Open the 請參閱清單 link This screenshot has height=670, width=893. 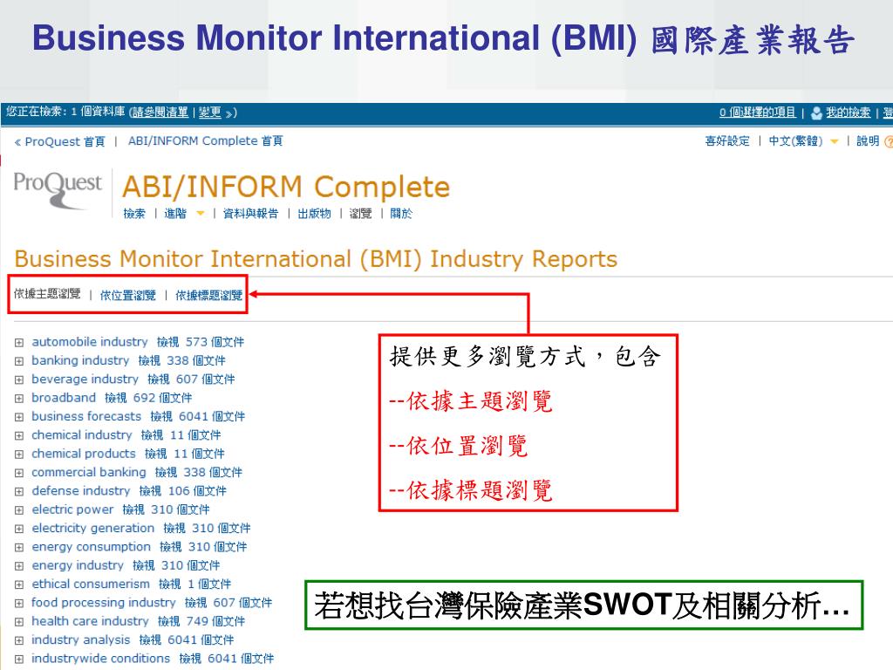[160, 113]
